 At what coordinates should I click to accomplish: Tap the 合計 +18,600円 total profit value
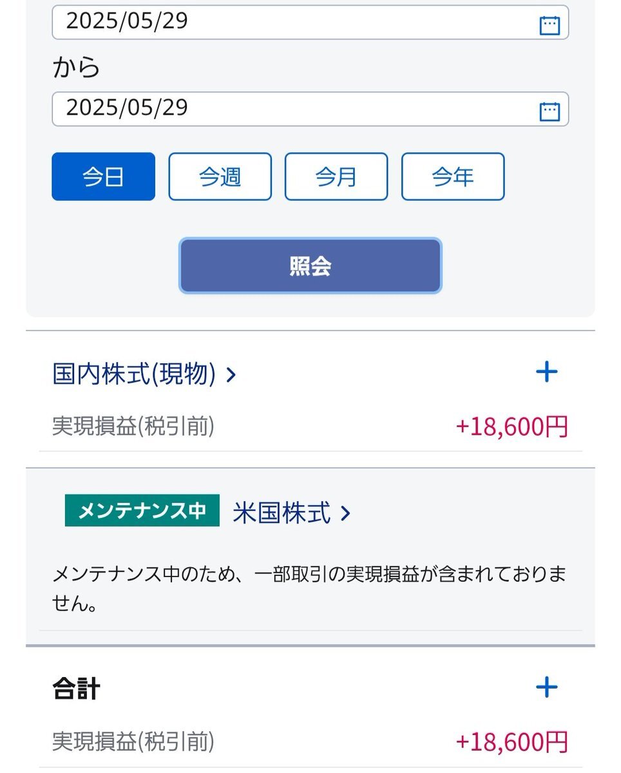coord(512,742)
